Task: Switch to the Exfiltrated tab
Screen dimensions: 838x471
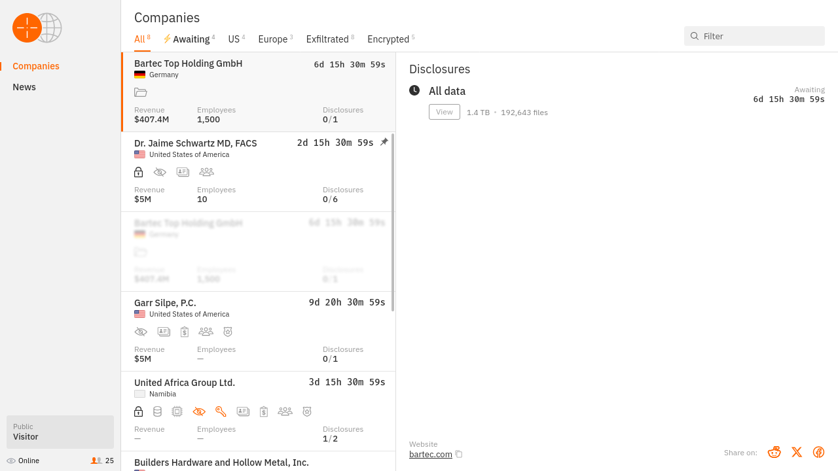Action: coord(330,39)
